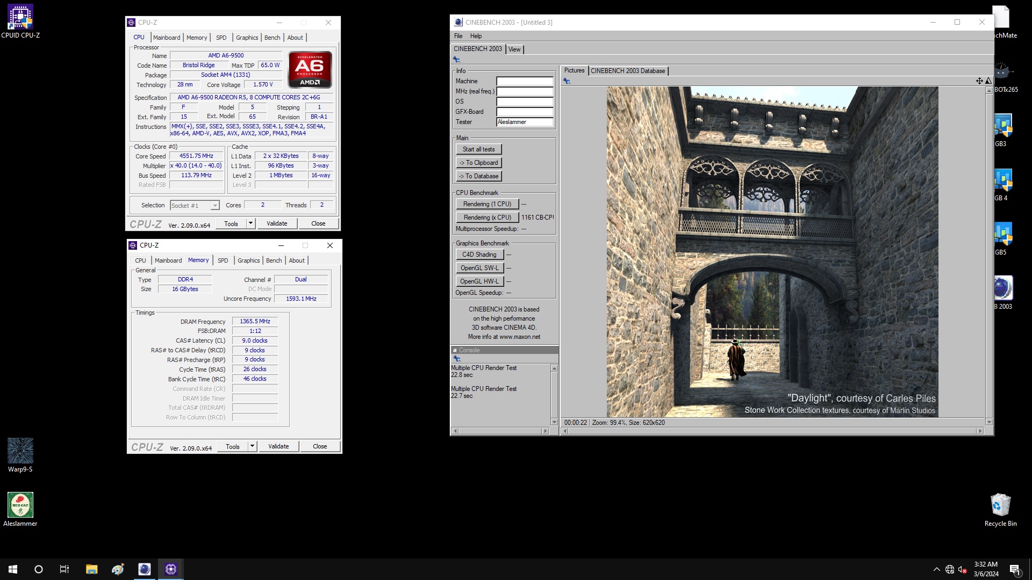Viewport: 1032px width, 580px height.
Task: Open the notification center icon
Action: coord(1015,569)
